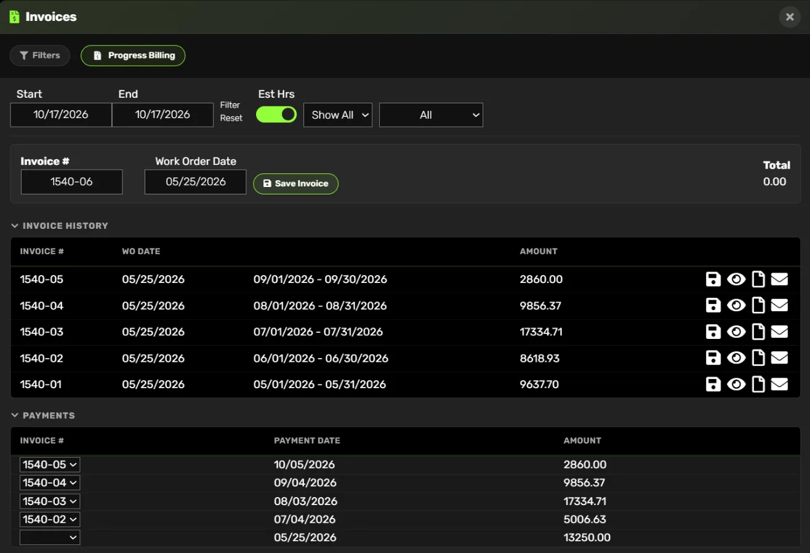This screenshot has height=553, width=810.
Task: Email invoice 1540-05 via envelope icon
Action: 779,279
